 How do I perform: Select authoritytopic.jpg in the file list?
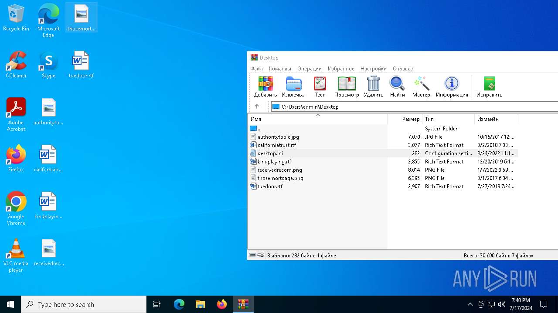coord(383,137)
